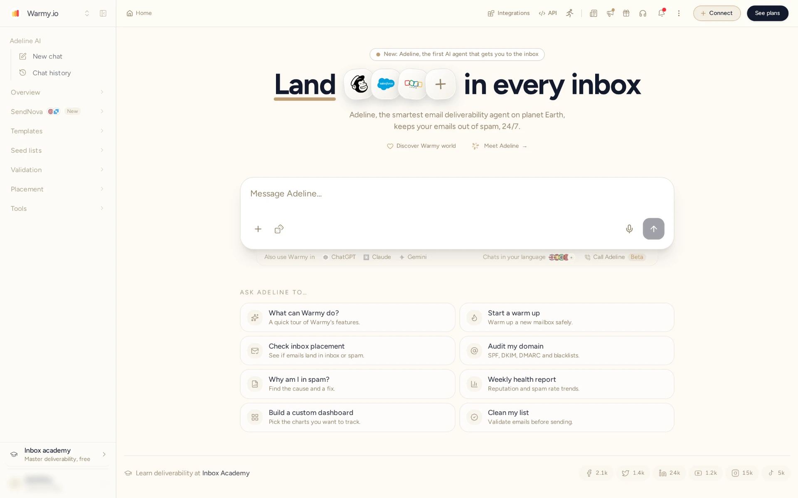
Task: Open the gift box rewards icon
Action: pyautogui.click(x=626, y=13)
